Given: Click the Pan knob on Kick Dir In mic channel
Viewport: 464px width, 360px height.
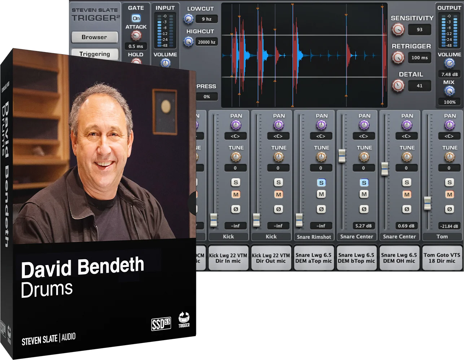Looking at the screenshot, I should [236, 125].
